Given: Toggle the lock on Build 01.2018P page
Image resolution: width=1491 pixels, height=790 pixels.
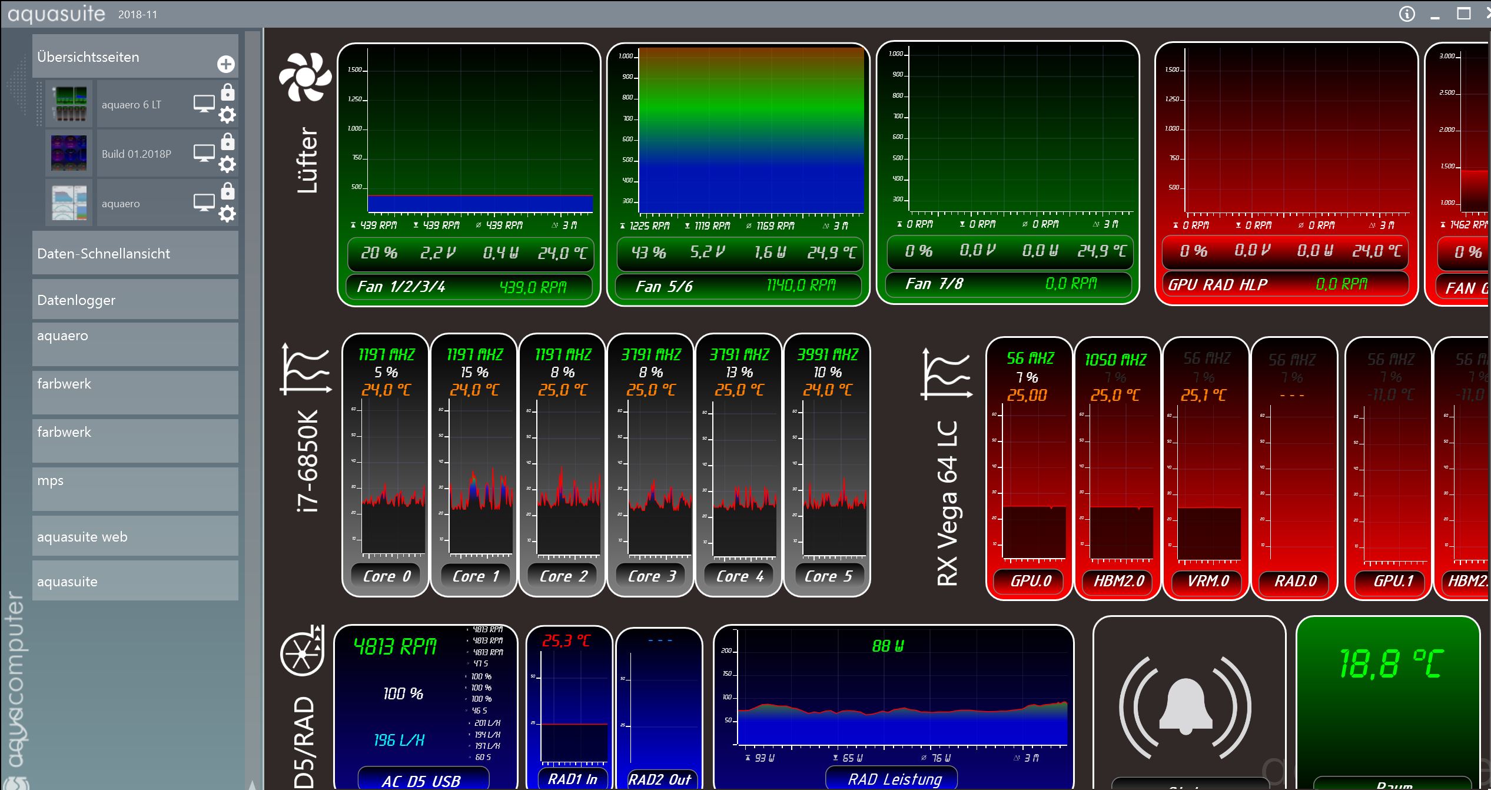Looking at the screenshot, I should (x=227, y=142).
